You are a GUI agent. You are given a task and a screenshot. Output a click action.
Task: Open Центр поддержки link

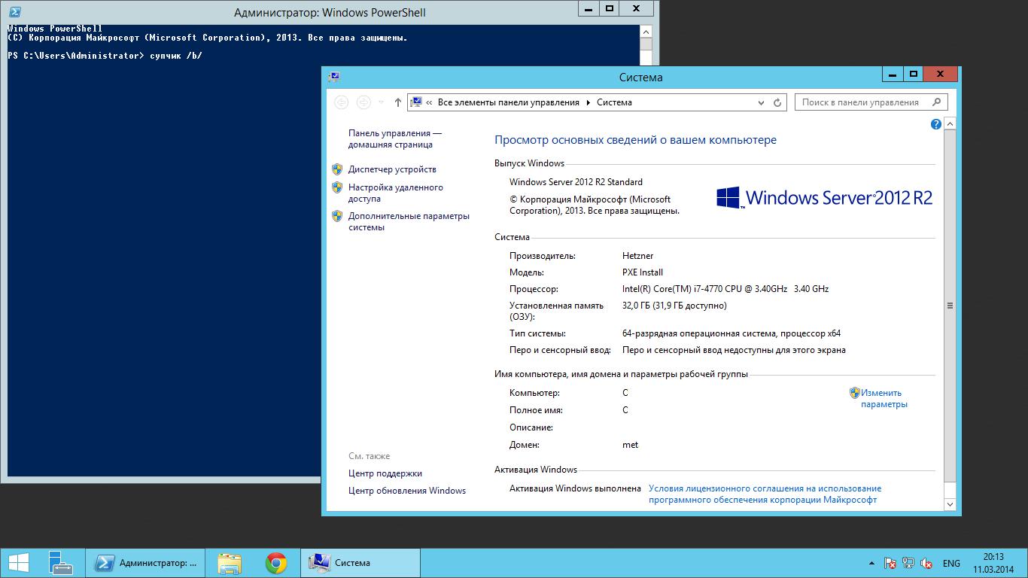coord(385,473)
